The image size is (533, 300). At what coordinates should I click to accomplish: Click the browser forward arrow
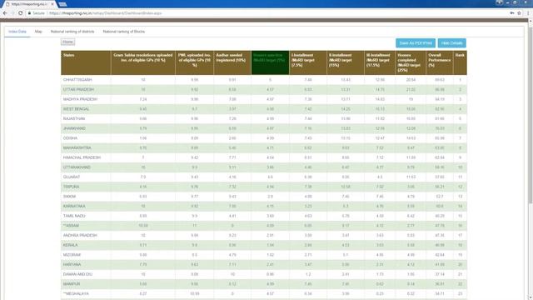tap(12, 13)
